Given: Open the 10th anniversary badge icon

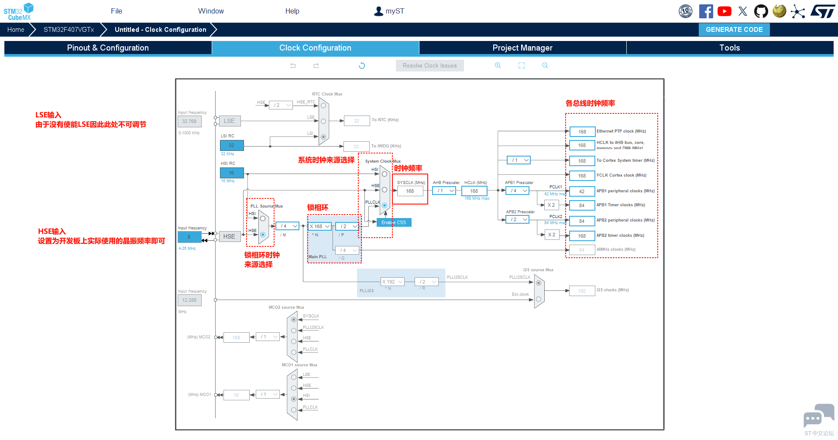Looking at the screenshot, I should tap(686, 11).
